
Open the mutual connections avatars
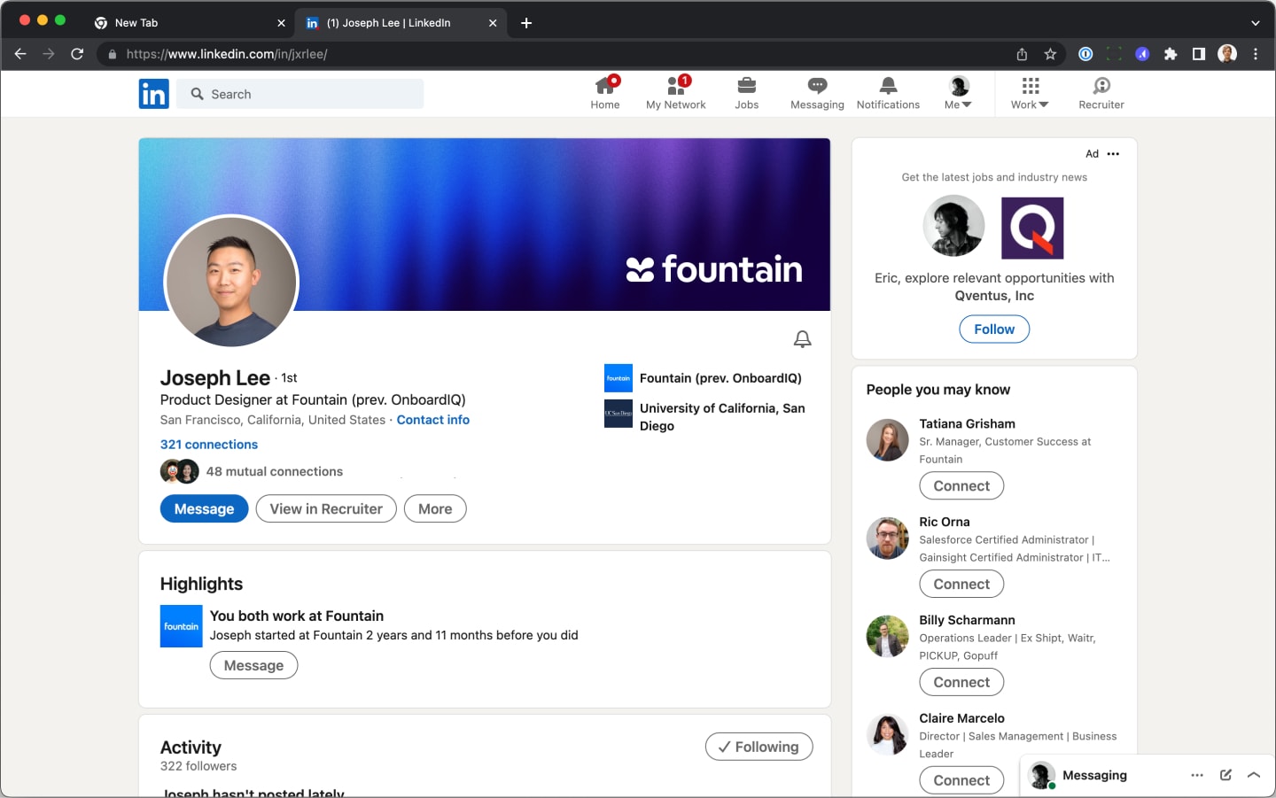click(x=180, y=471)
